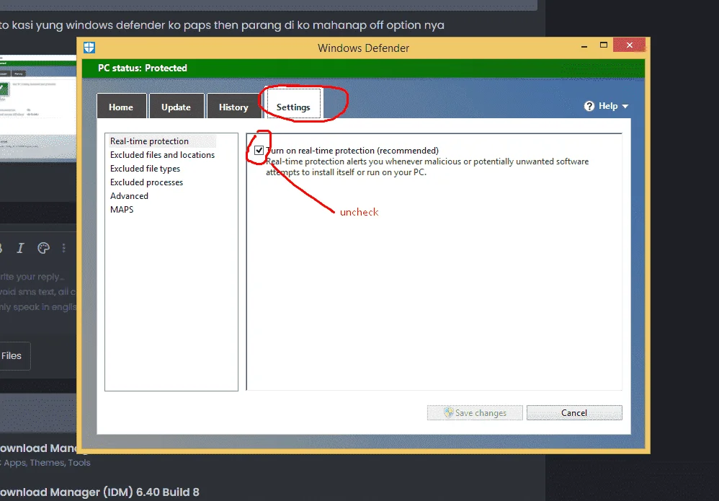This screenshot has width=719, height=501.
Task: Open the History tab
Action: click(x=233, y=107)
